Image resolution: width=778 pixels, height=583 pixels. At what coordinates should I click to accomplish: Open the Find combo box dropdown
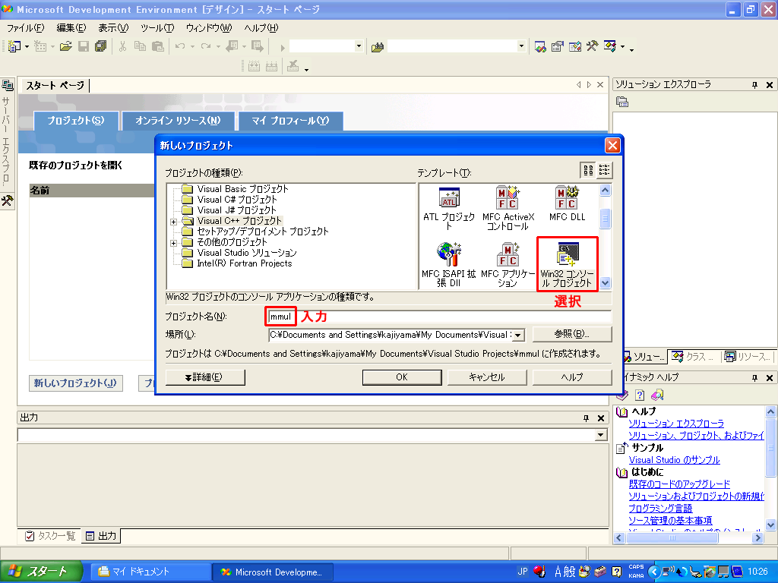tap(521, 46)
